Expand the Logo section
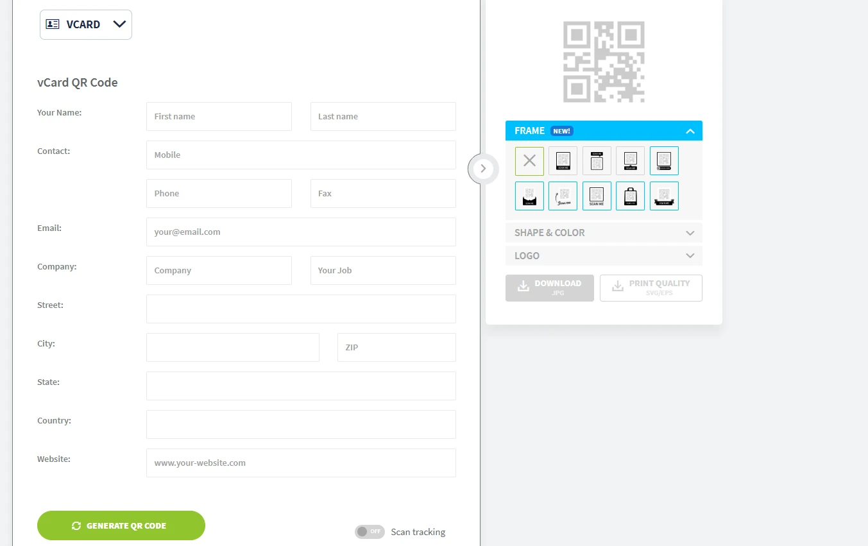The height and width of the screenshot is (546, 868). [x=604, y=255]
